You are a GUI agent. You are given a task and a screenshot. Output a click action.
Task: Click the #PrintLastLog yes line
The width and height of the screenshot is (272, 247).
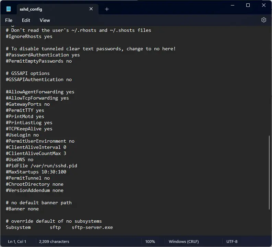pyautogui.click(x=29, y=123)
